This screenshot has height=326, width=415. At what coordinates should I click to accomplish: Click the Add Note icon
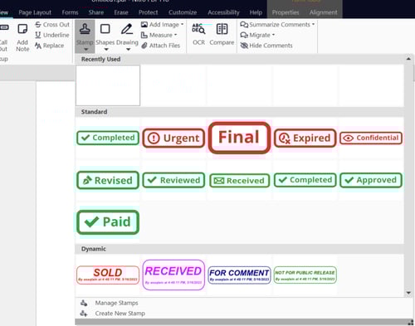pos(22,29)
